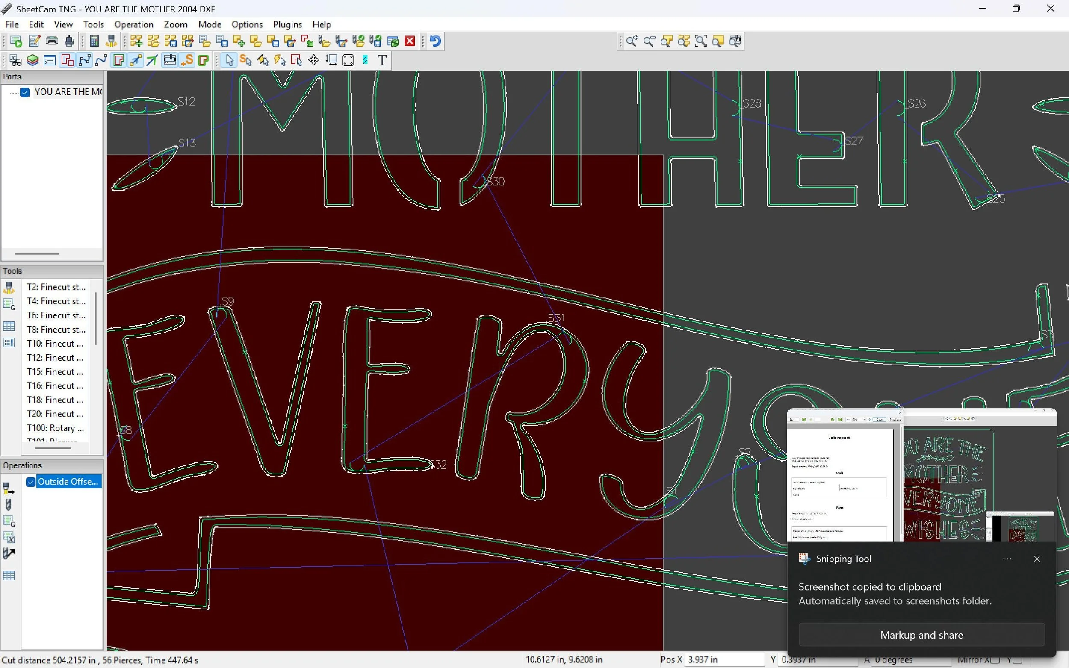Open the File menu
1069x668 pixels.
coord(12,24)
